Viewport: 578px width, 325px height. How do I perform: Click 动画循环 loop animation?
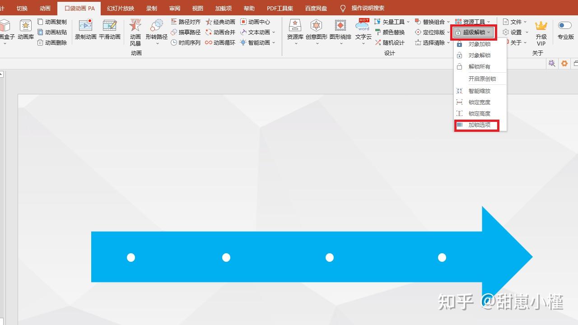(220, 42)
